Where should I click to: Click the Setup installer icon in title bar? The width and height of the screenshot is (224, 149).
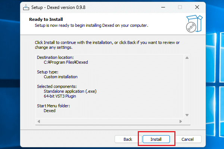26,7
